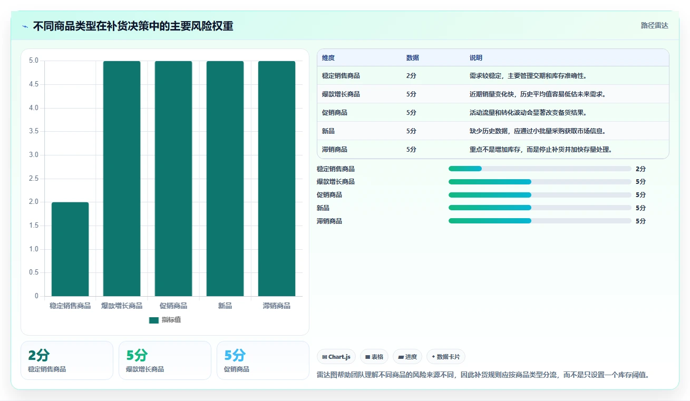This screenshot has width=690, height=401.
Task: Click the lightning icon beside the title
Action: pos(25,26)
